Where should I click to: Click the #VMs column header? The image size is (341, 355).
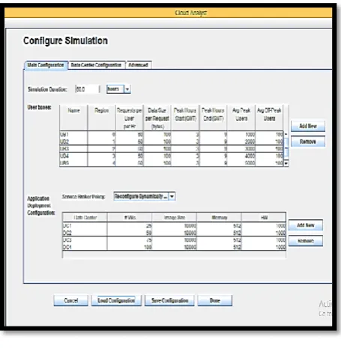pyautogui.click(x=130, y=218)
